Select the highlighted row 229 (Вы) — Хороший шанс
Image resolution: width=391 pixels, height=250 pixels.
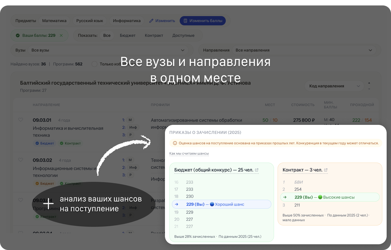(221, 204)
